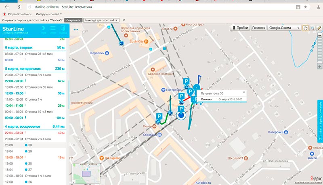
Task: Click the large blue current-position circle marker
Action: [181, 115]
